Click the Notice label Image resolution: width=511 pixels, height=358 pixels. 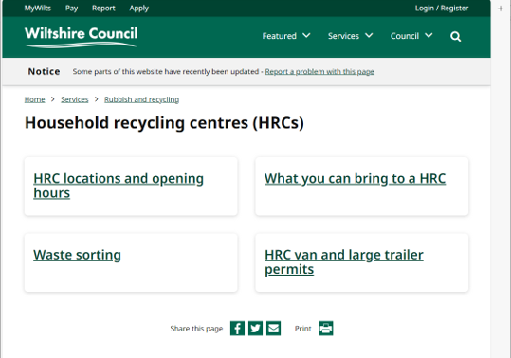(x=44, y=71)
